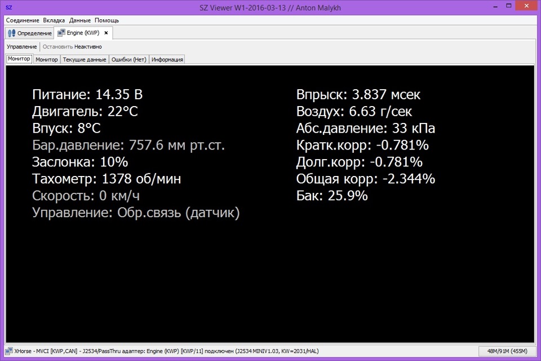This screenshot has height=361, width=541.
Task: Click the Двигатель: 22°C reading
Action: click(x=85, y=111)
